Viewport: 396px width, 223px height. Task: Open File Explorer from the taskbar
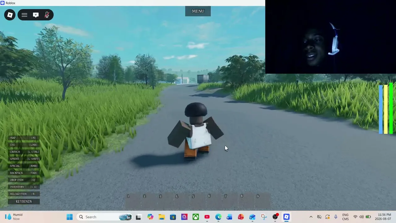161,217
